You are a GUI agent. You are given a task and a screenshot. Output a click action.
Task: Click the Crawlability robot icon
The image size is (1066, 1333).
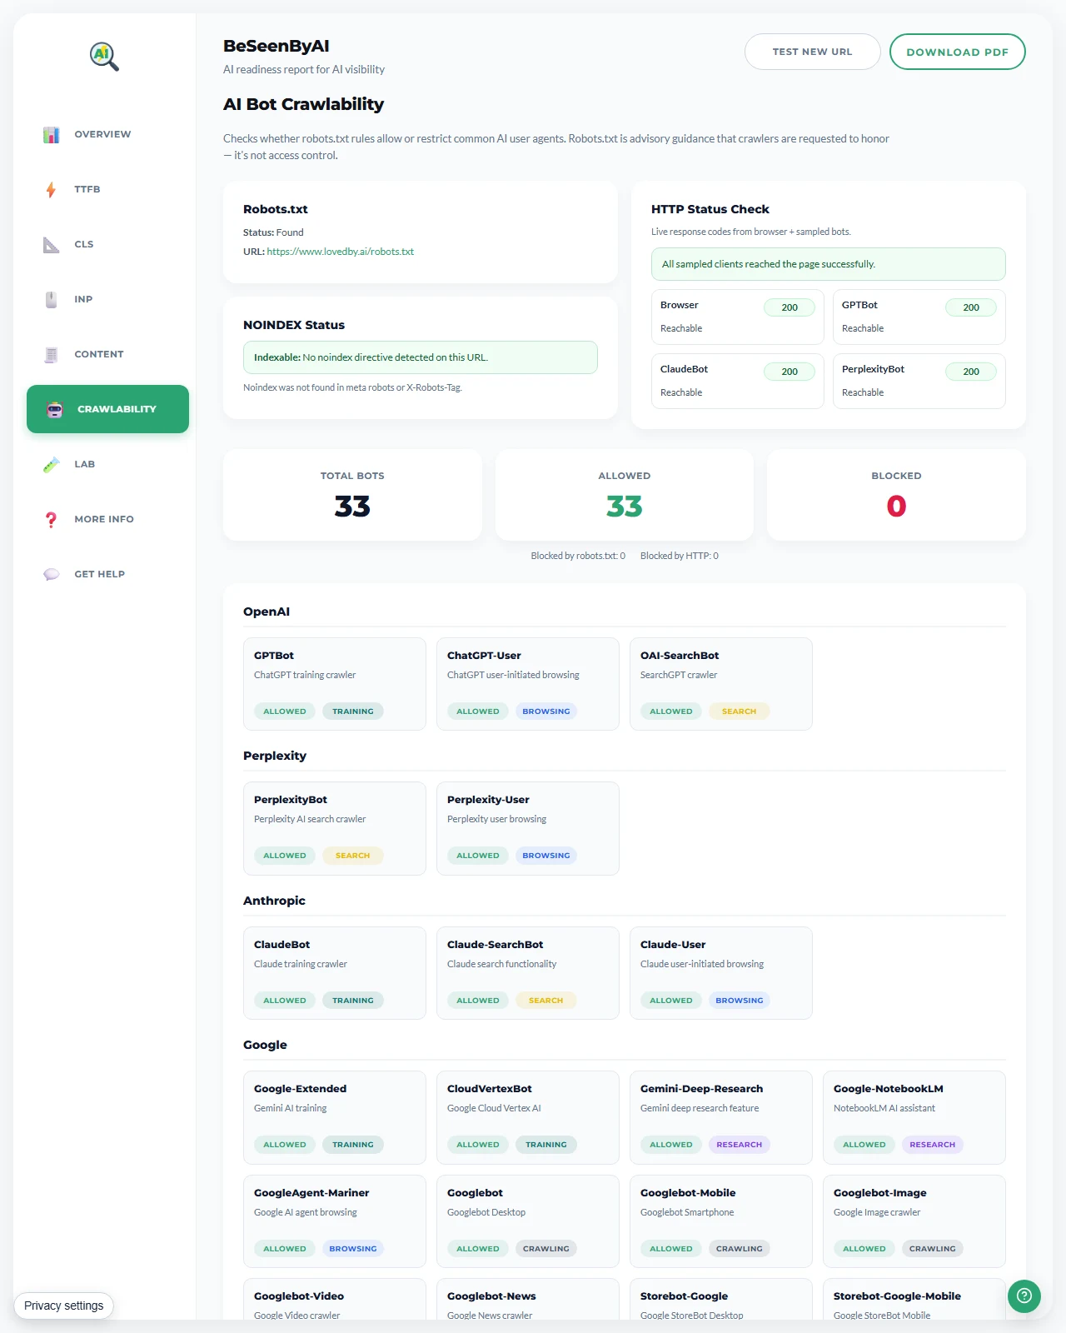[x=55, y=409]
